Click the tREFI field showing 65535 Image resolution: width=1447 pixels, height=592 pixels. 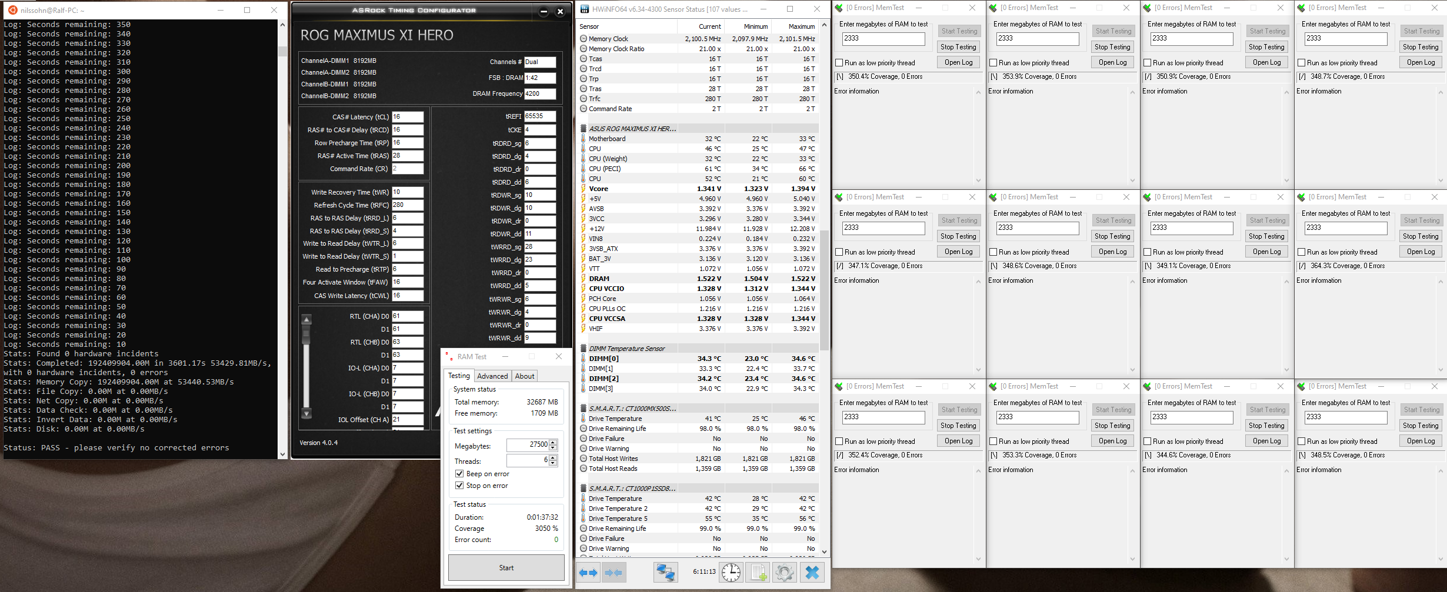pyautogui.click(x=540, y=116)
